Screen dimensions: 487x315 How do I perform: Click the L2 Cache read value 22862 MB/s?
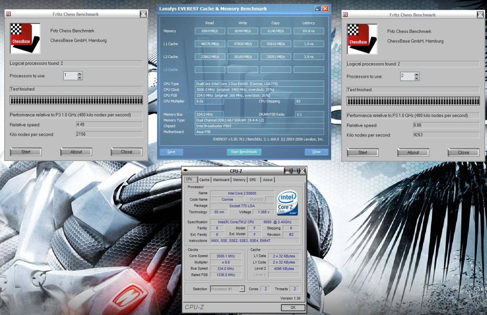pyautogui.click(x=210, y=57)
